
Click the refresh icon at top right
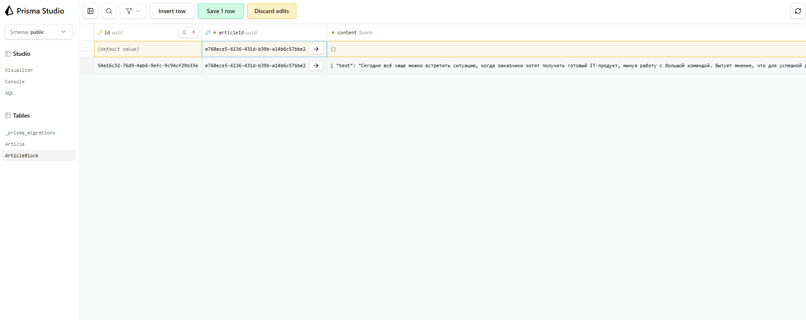798,11
